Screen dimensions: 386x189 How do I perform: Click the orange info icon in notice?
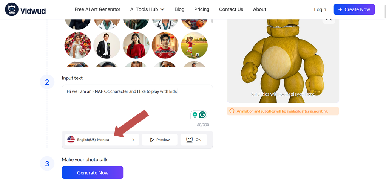tap(232, 111)
